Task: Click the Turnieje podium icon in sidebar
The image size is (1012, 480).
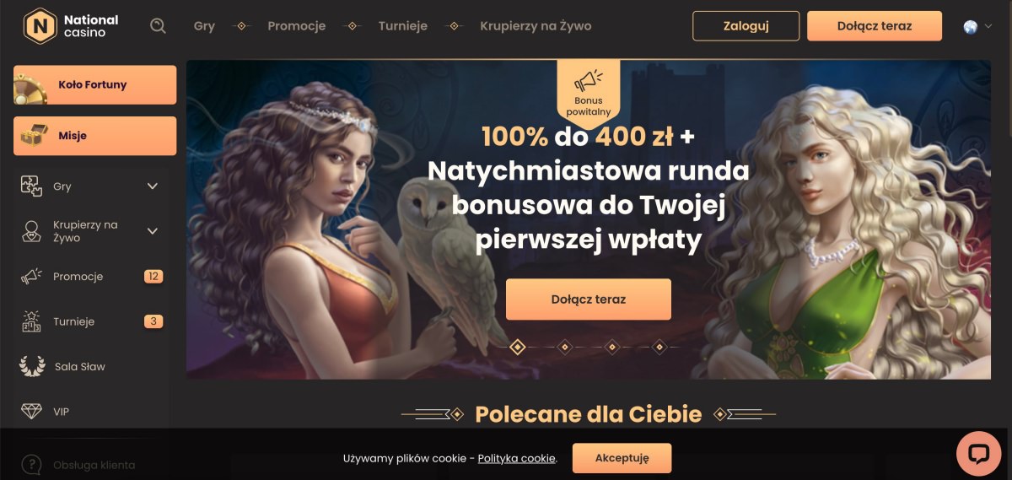Action: click(31, 321)
